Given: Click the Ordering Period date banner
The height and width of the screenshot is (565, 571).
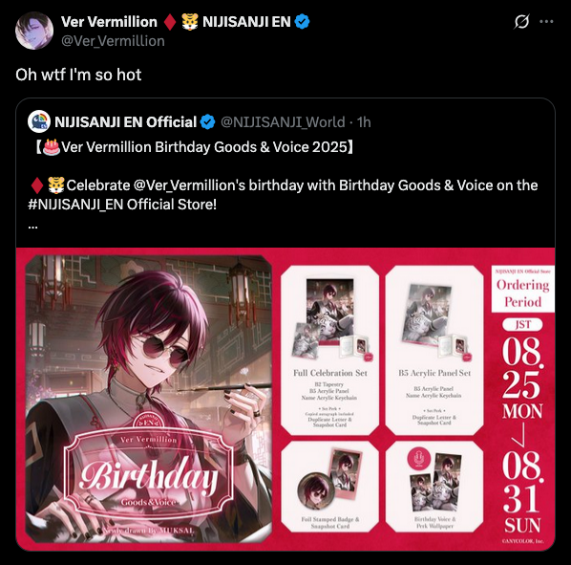Looking at the screenshot, I should click(523, 404).
